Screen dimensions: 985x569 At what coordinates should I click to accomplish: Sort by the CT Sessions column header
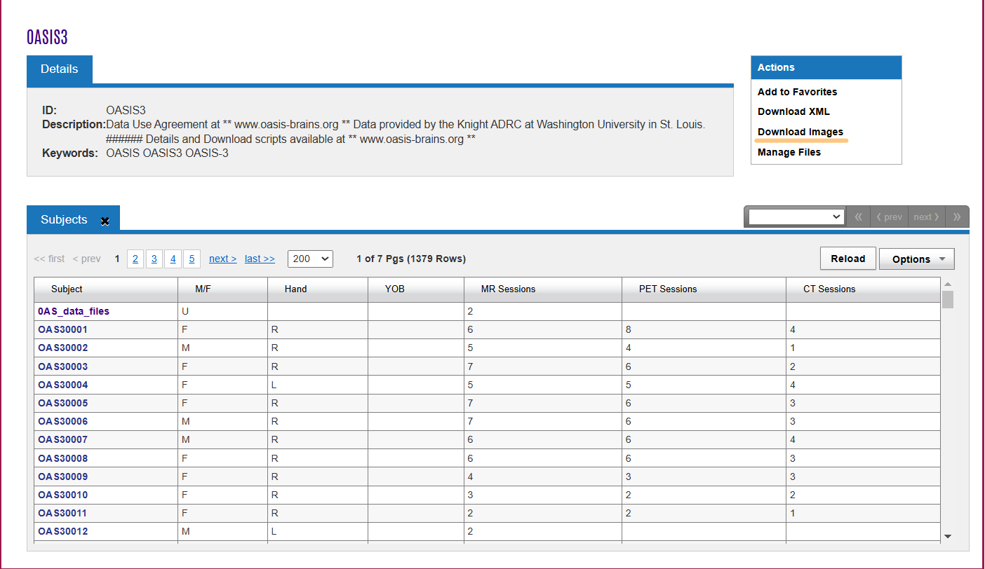point(863,289)
